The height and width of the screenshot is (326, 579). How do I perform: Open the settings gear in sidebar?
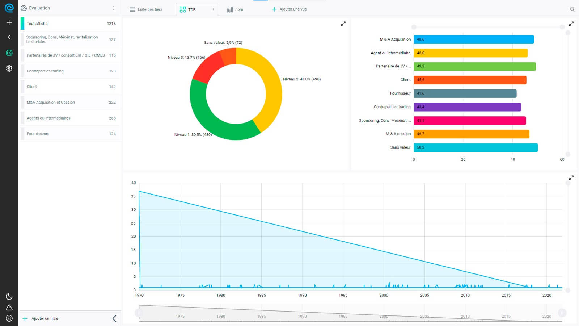tap(9, 68)
